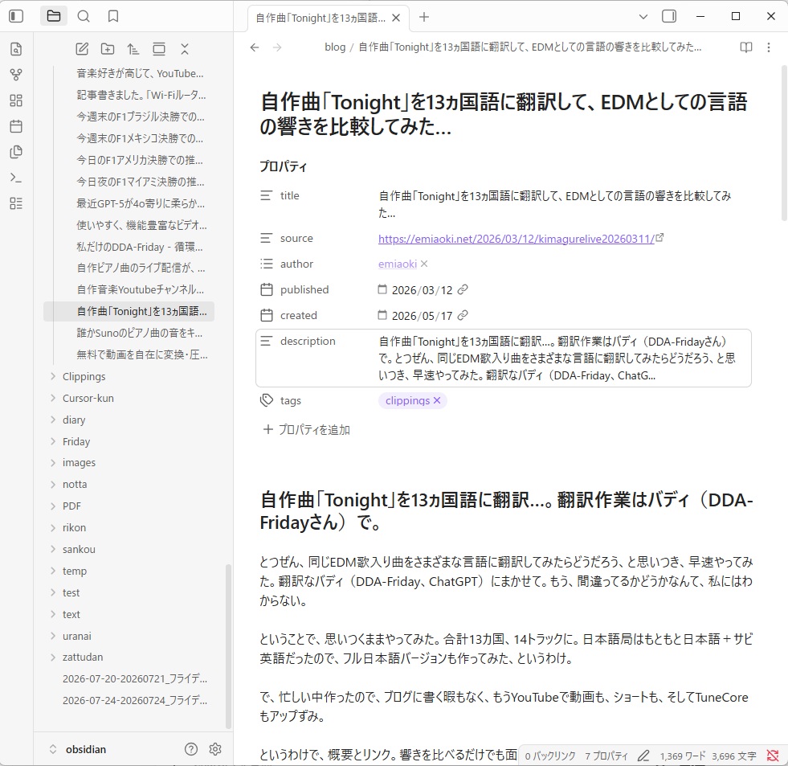Click 7 プロパティ in status bar
Screen dimensions: 788x766
(x=606, y=756)
